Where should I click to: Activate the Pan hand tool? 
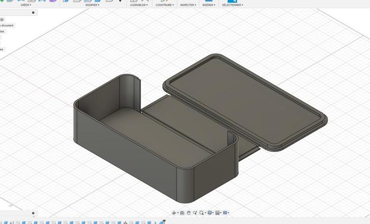tap(189, 213)
